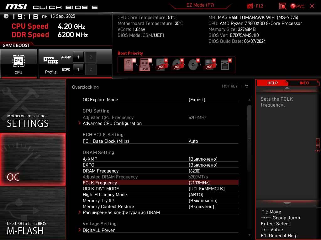321x240 pixels.
Task: Take a screenshot with the F12 camera icon
Action: click(250, 6)
